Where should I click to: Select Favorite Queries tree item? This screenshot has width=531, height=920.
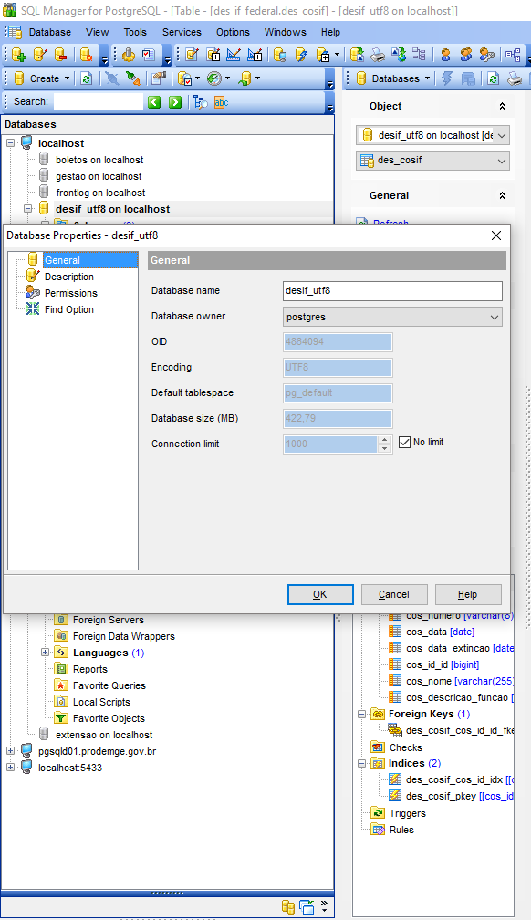point(109,685)
